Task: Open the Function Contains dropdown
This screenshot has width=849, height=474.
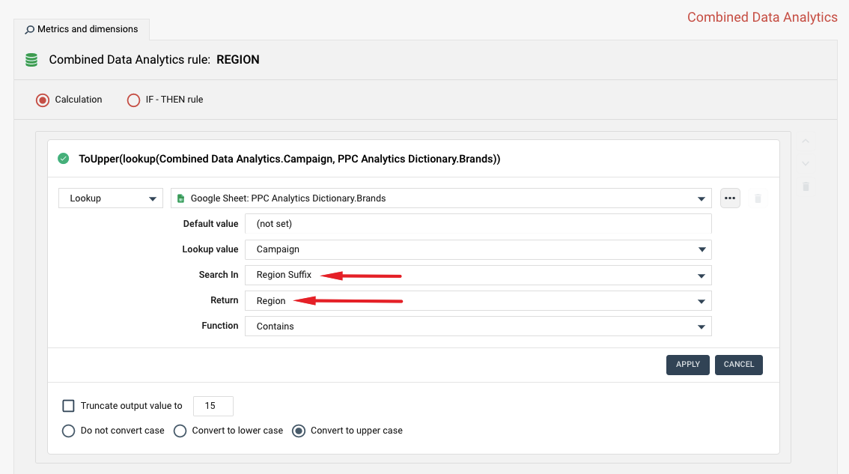Action: click(x=478, y=326)
